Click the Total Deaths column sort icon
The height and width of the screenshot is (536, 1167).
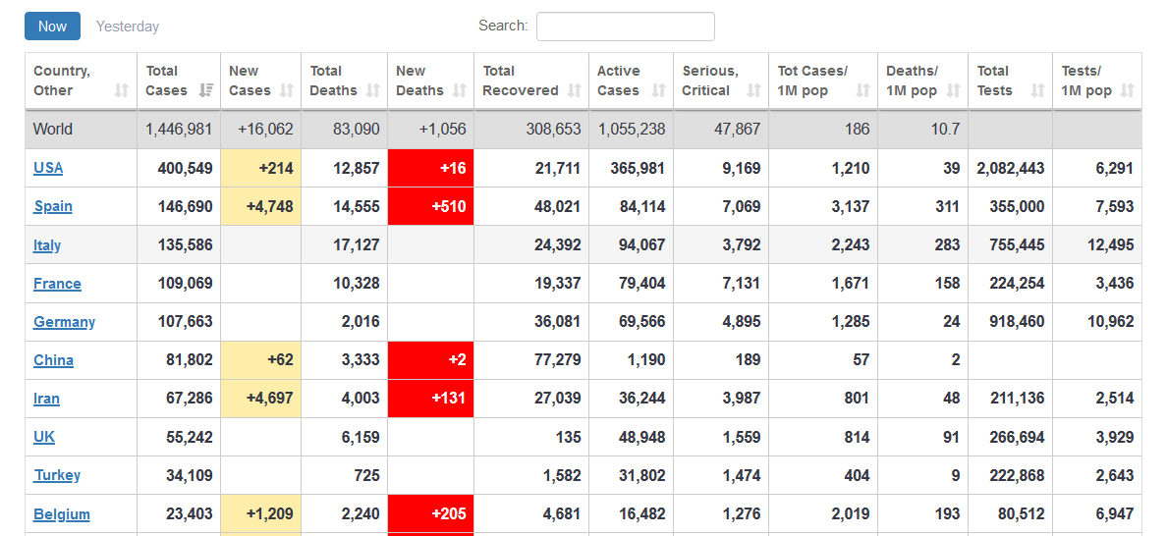pos(373,90)
